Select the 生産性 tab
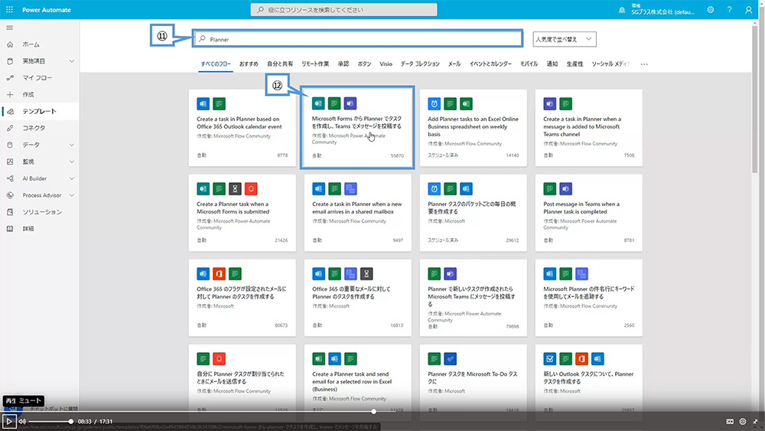This screenshot has width=765, height=431. coord(575,64)
